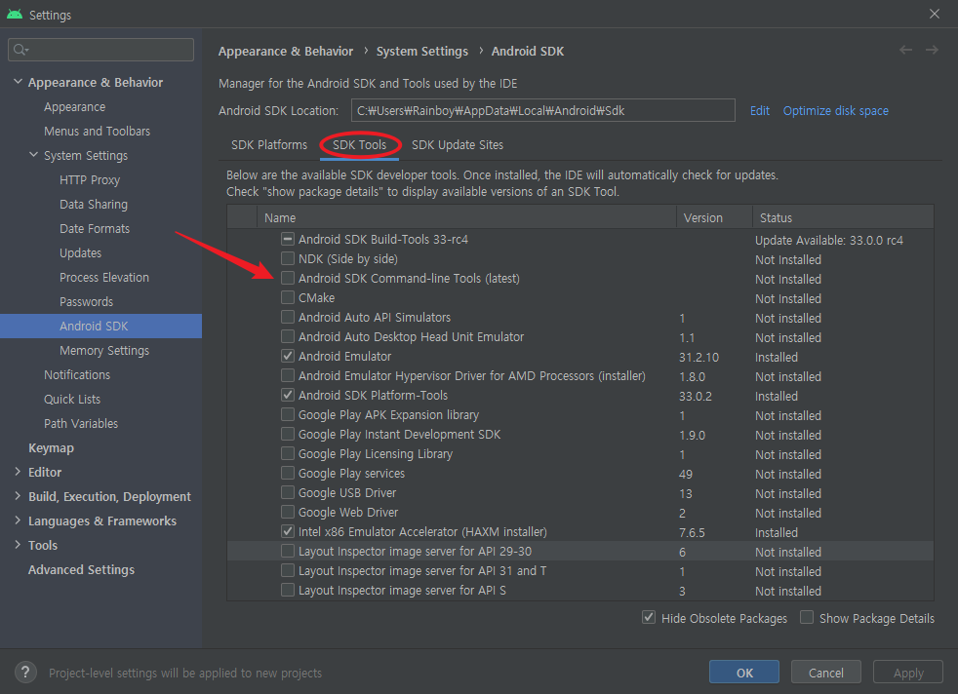The width and height of the screenshot is (958, 694).
Task: Expand Build, Execution, Deployment
Action: [18, 496]
